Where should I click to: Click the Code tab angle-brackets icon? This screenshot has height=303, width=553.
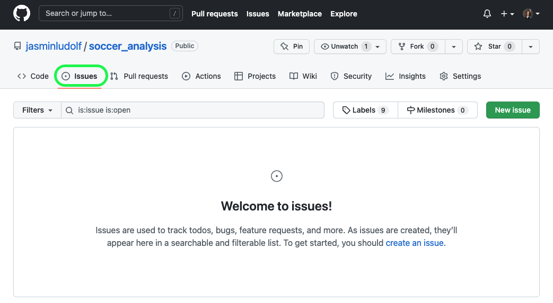coord(22,76)
